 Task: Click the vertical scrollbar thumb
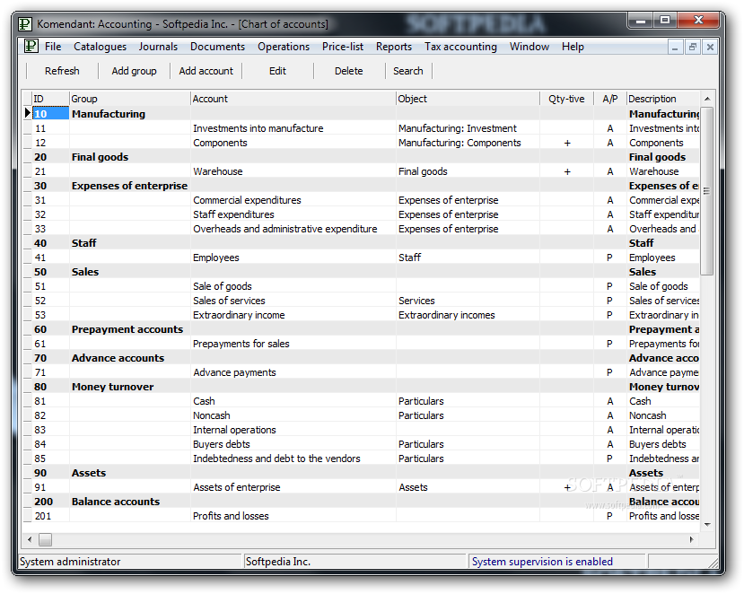click(707, 191)
